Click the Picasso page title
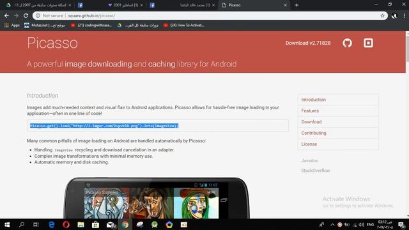The width and height of the screenshot is (409, 230). click(52, 43)
